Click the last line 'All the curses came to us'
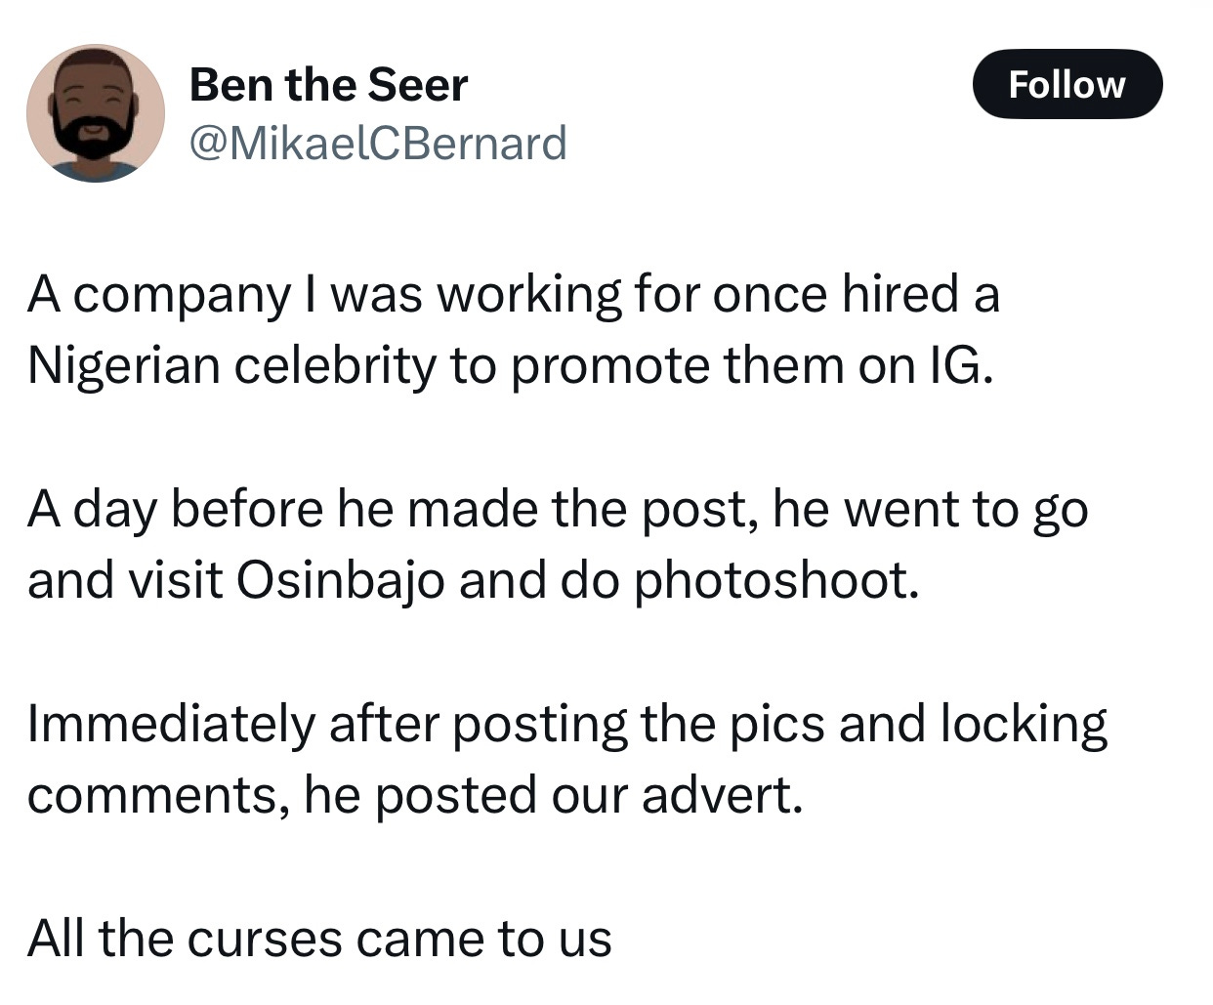Image resolution: width=1213 pixels, height=1005 pixels. click(319, 940)
